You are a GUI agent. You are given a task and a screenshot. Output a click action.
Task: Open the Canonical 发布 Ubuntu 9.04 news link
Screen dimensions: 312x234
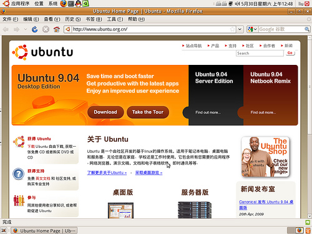pyautogui.click(x=266, y=205)
